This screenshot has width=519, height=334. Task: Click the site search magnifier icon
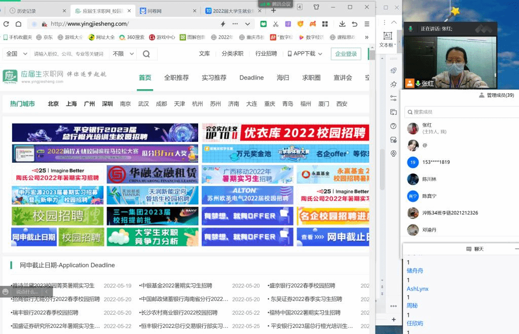click(x=146, y=54)
